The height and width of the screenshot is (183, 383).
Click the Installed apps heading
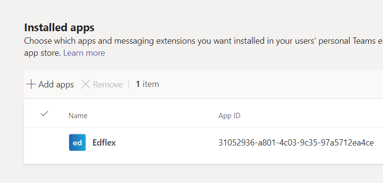click(x=59, y=27)
